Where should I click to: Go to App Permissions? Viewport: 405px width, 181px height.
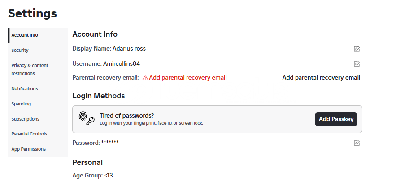pyautogui.click(x=38, y=149)
